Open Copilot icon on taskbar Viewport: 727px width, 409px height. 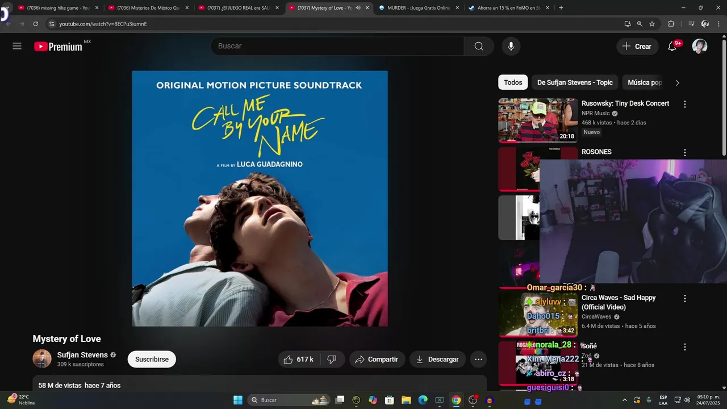[373, 400]
